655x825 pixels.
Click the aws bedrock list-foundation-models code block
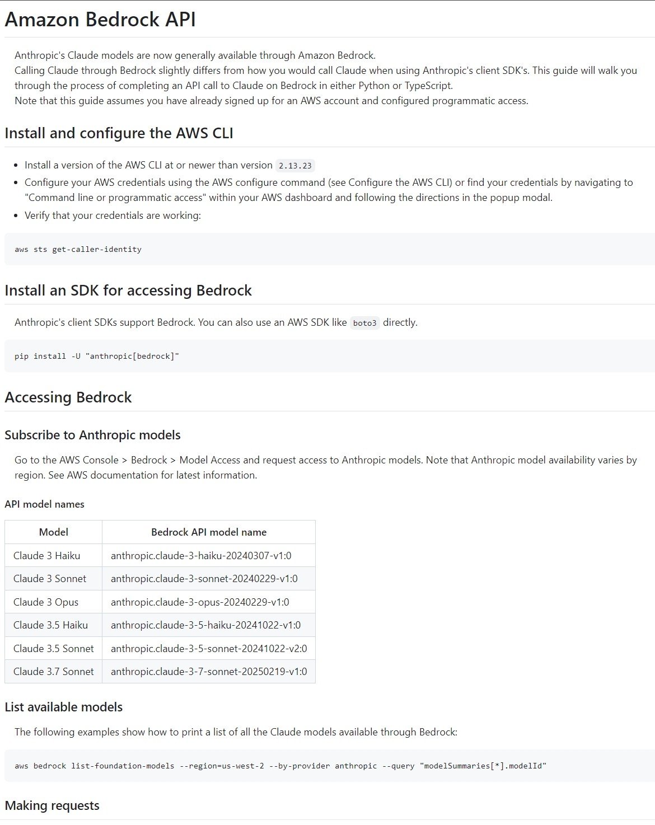(x=280, y=766)
